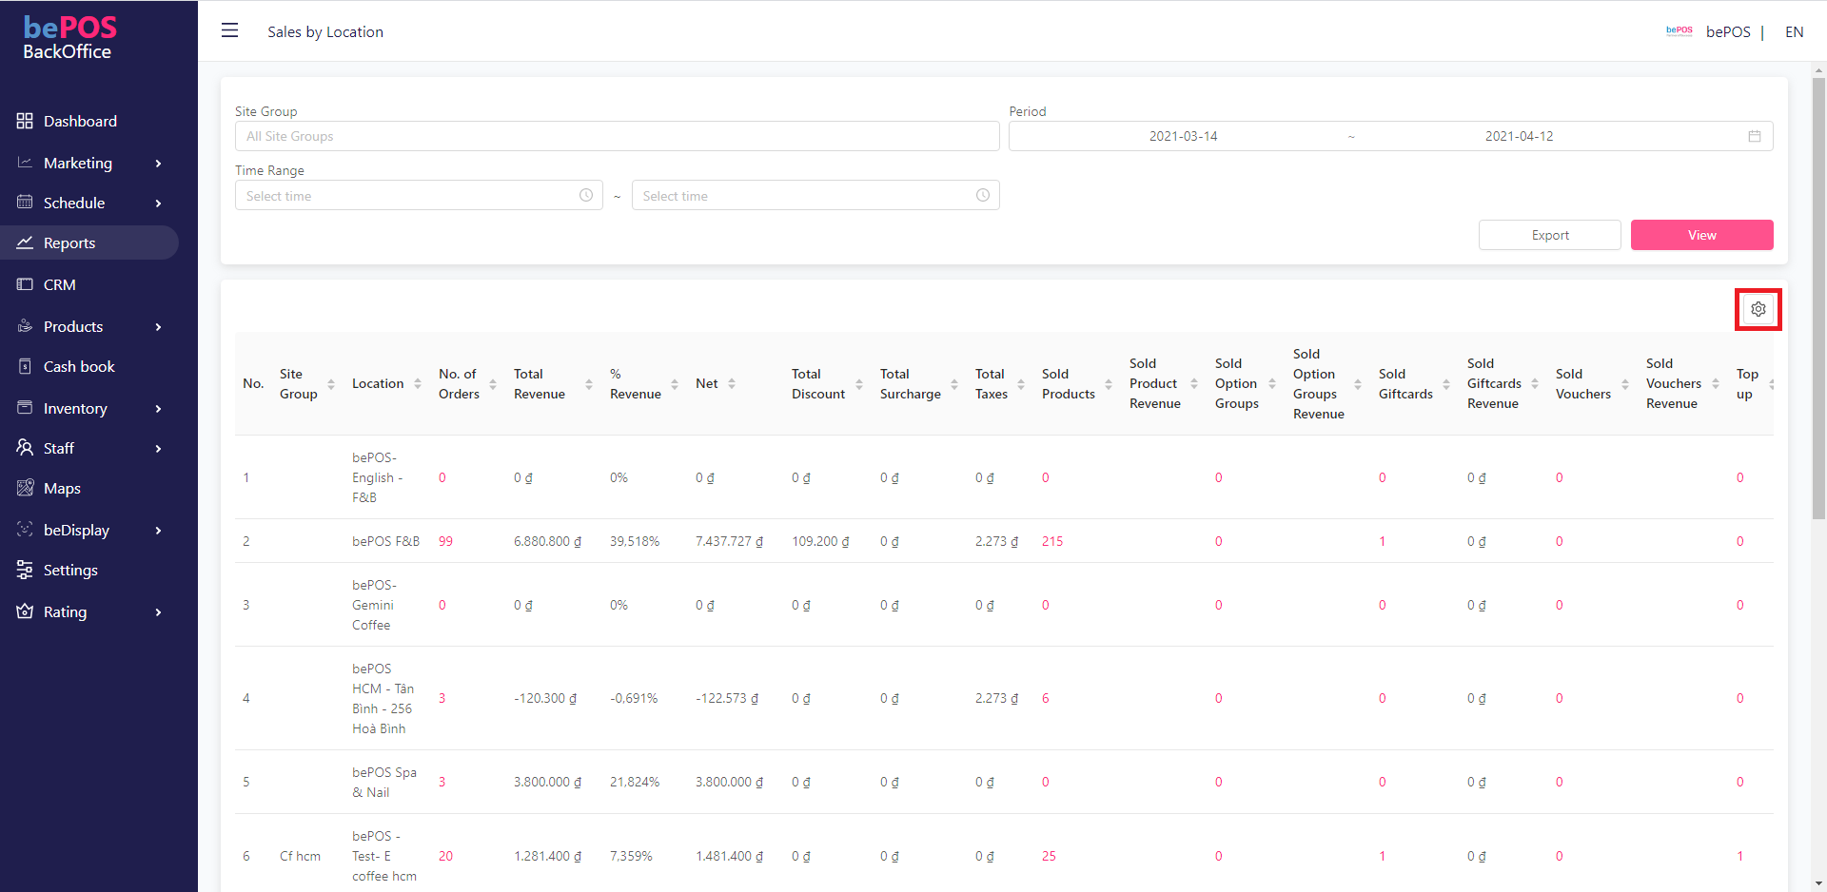Open the Period calendar icon
Viewport: 1827px width, 892px height.
pyautogui.click(x=1755, y=136)
